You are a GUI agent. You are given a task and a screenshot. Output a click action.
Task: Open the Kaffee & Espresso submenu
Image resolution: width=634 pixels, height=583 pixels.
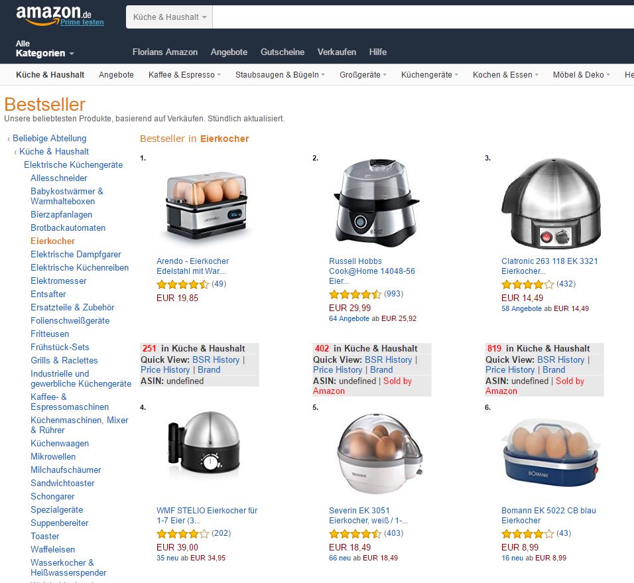[184, 75]
